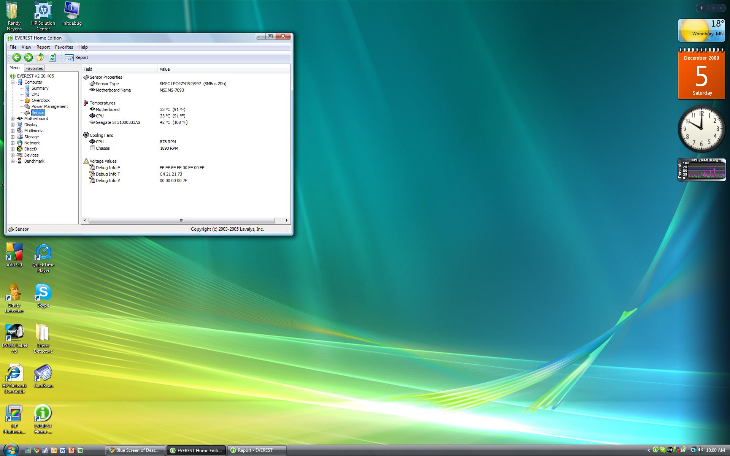
Task: Open DYMO Label v.8 desktop shortcut
Action: coord(14,339)
